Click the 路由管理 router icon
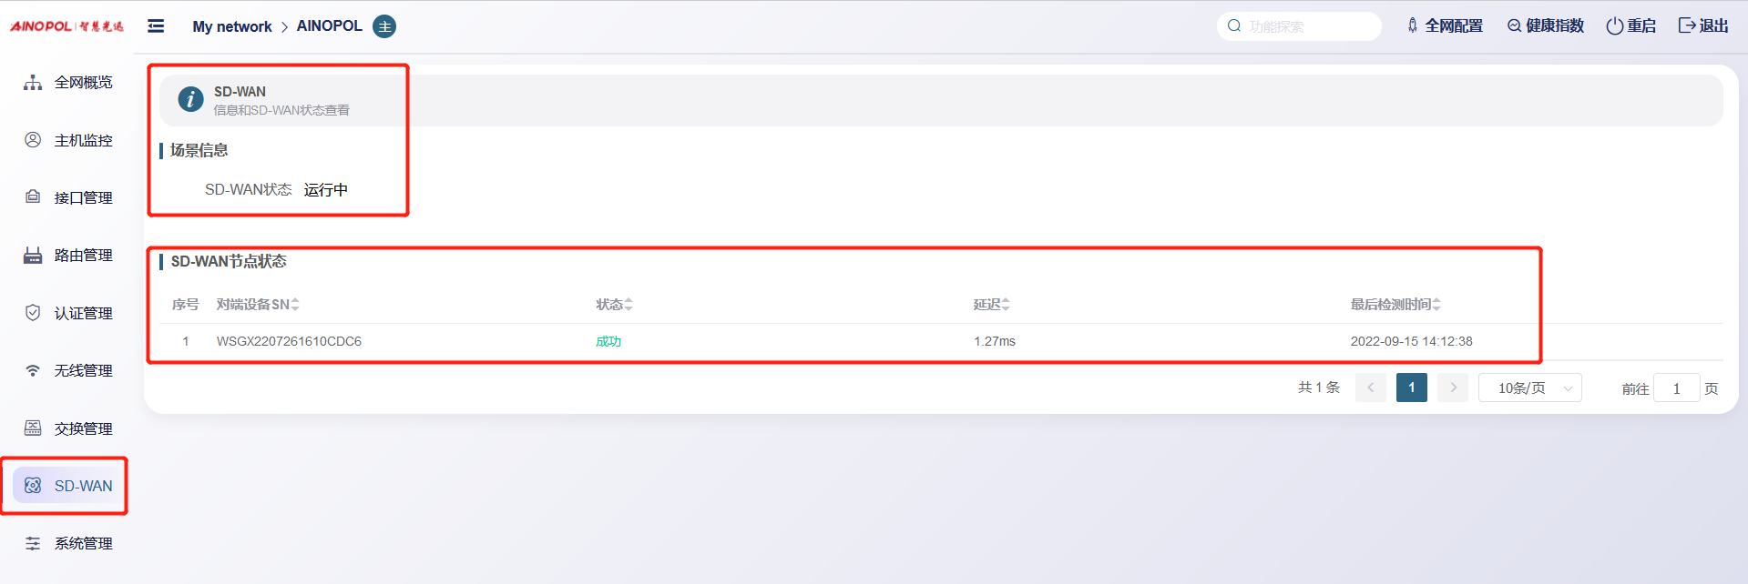1748x584 pixels. point(33,255)
